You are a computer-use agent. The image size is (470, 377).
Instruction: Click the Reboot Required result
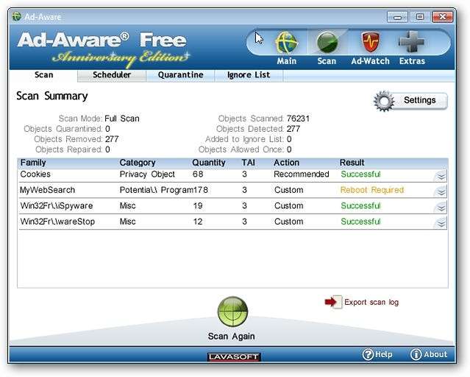pos(372,190)
